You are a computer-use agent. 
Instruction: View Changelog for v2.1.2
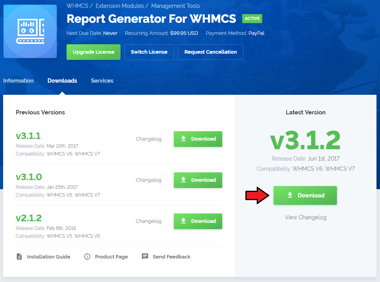[x=149, y=221]
